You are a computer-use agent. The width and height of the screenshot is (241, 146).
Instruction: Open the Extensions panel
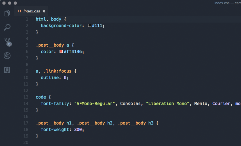7,70
